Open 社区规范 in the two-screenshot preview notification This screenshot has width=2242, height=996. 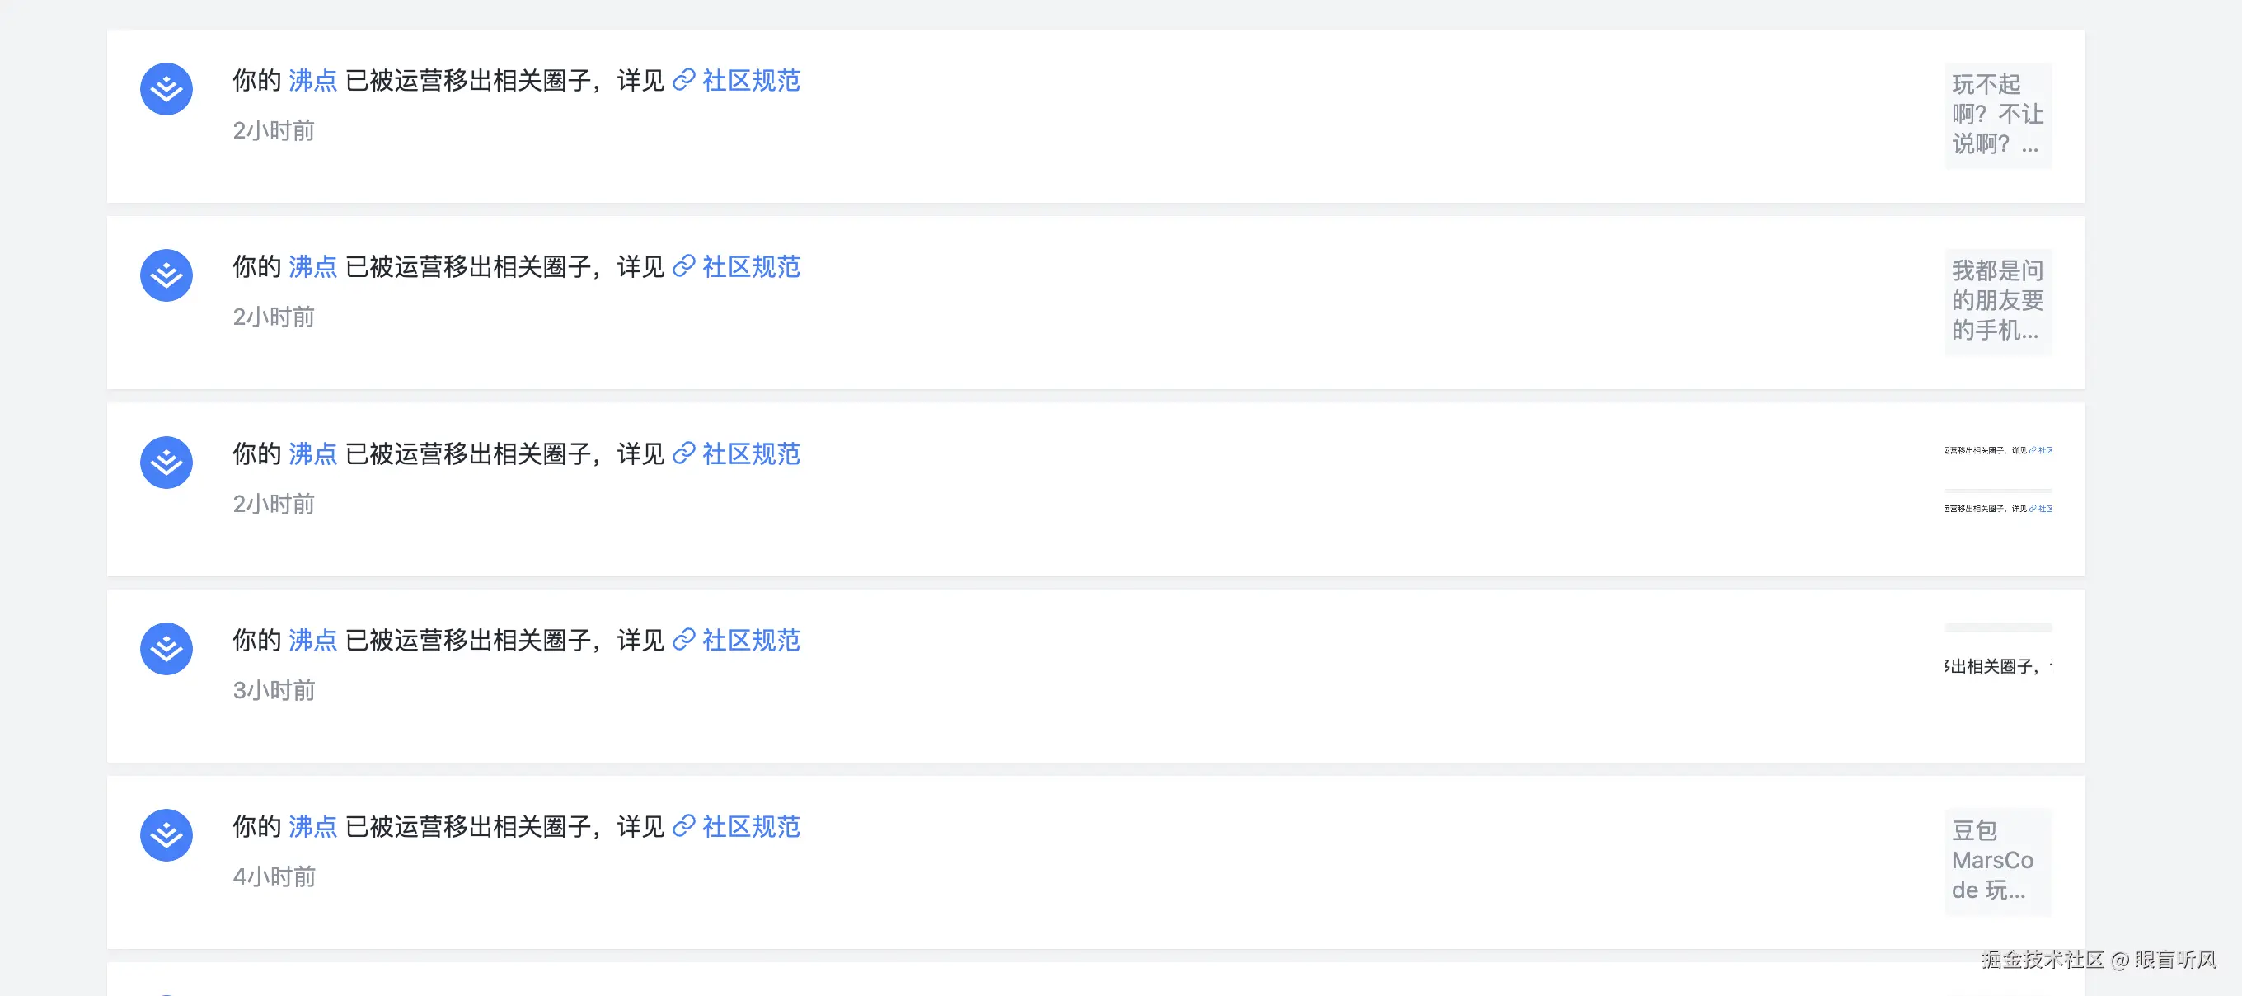[x=750, y=453]
